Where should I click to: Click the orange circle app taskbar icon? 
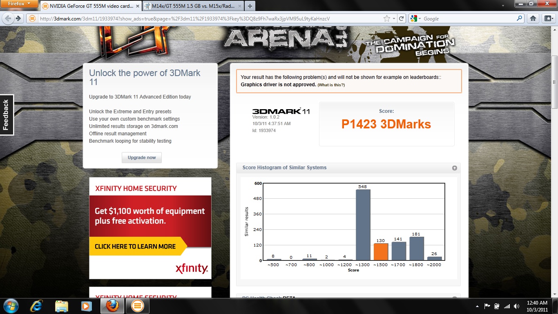(x=138, y=306)
